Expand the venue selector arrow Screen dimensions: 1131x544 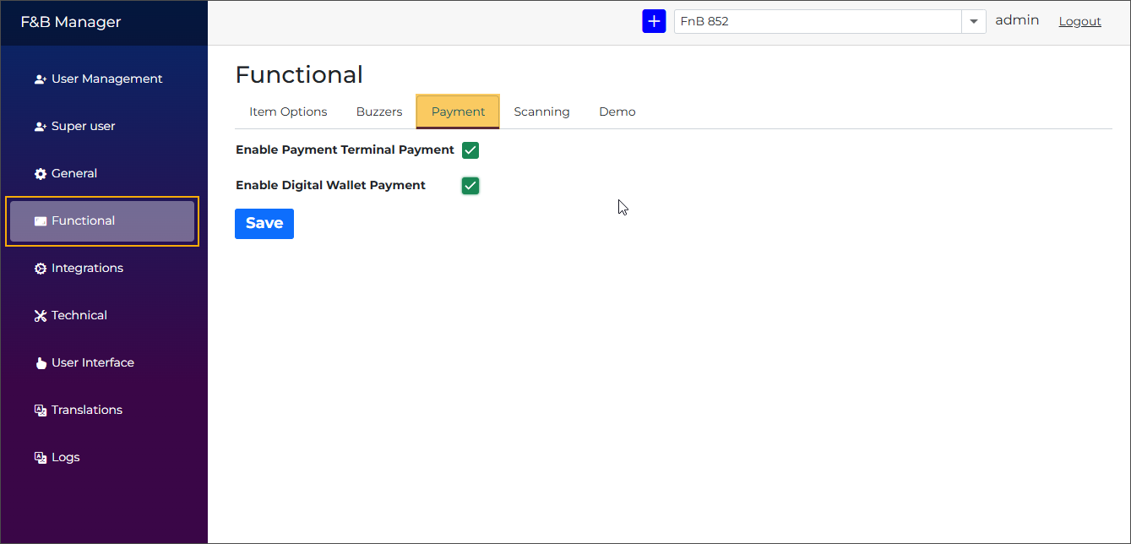(x=974, y=21)
